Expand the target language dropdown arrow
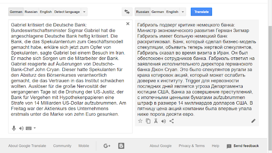 183,12
